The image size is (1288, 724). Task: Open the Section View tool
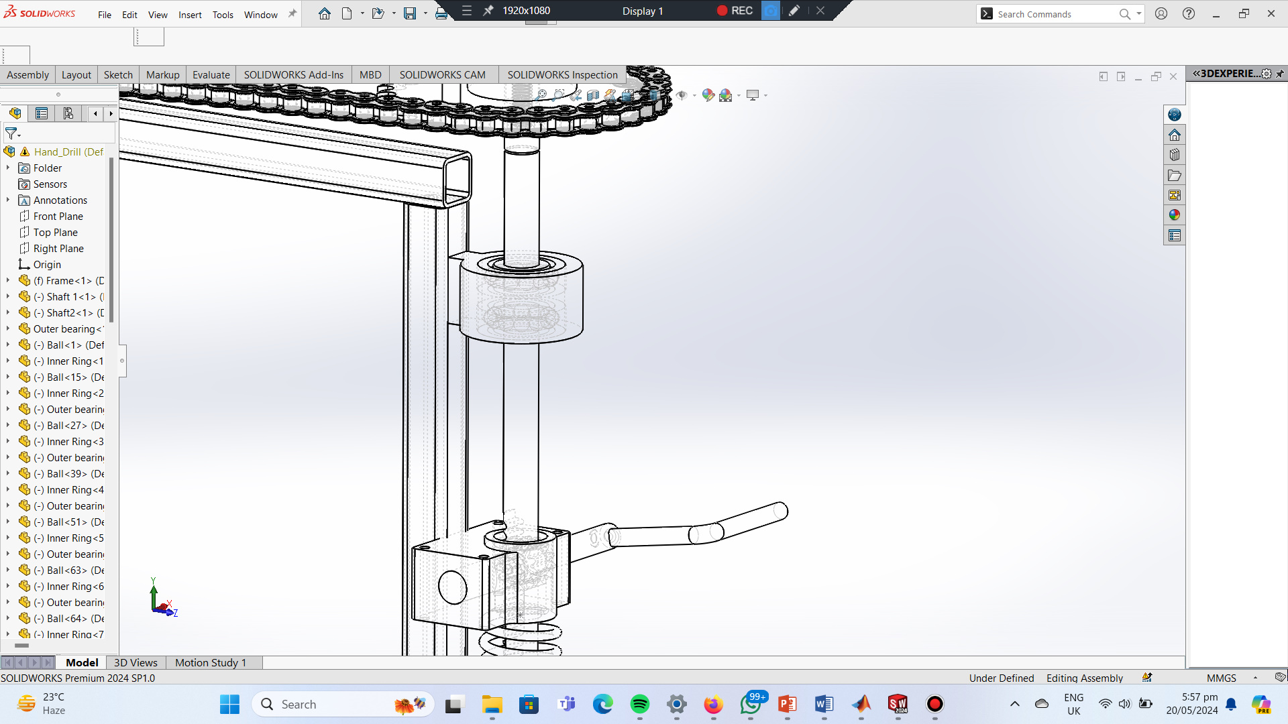pyautogui.click(x=592, y=95)
